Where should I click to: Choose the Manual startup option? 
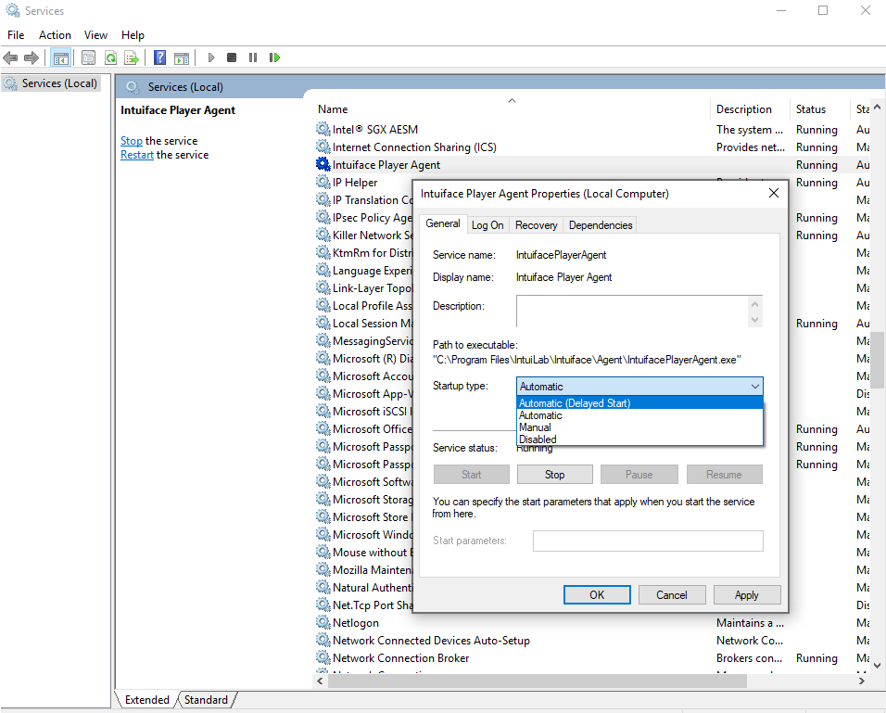(x=639, y=427)
